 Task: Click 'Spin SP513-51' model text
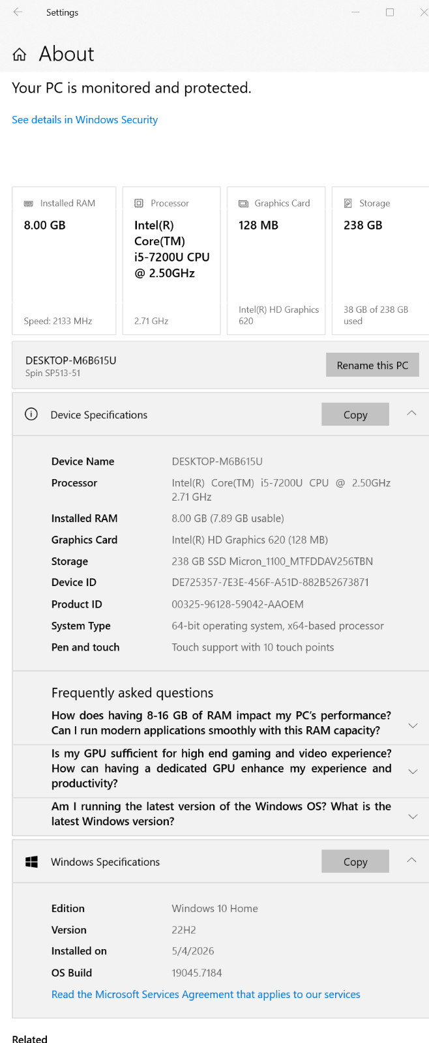click(x=53, y=373)
